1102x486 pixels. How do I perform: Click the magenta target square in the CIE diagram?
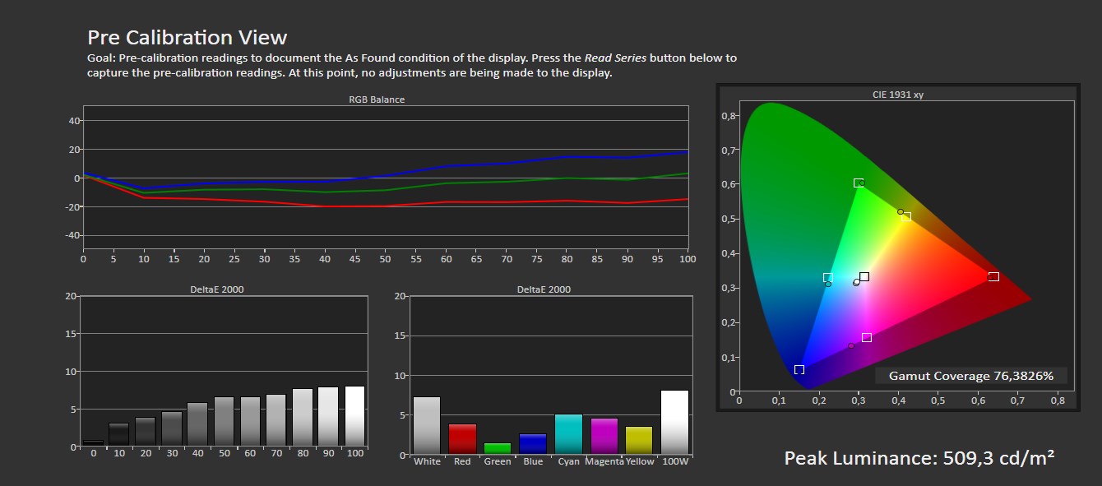tap(866, 338)
